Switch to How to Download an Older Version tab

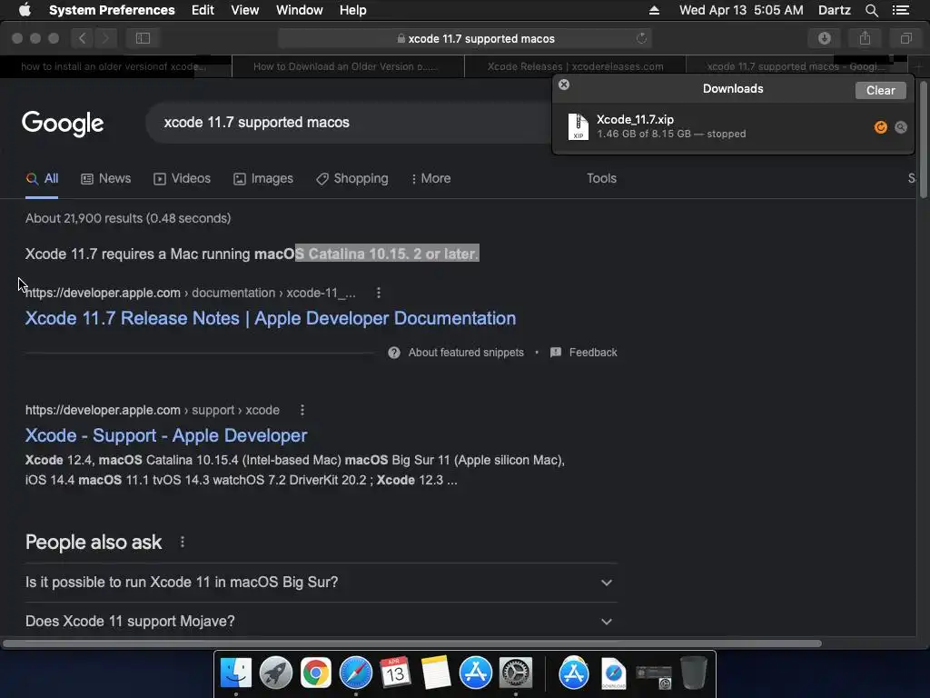point(348,66)
